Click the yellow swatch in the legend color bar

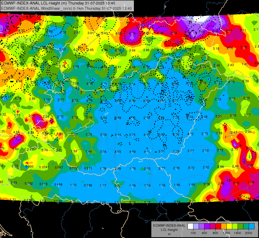tap(229, 226)
